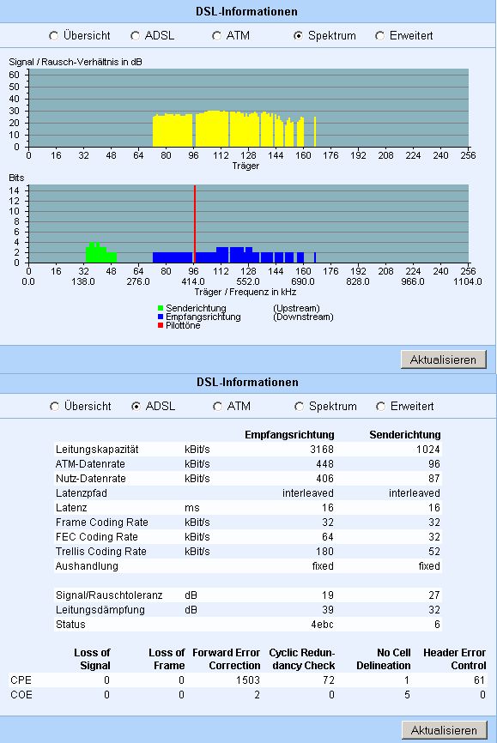Click the 'Bits' chart title

(x=16, y=178)
